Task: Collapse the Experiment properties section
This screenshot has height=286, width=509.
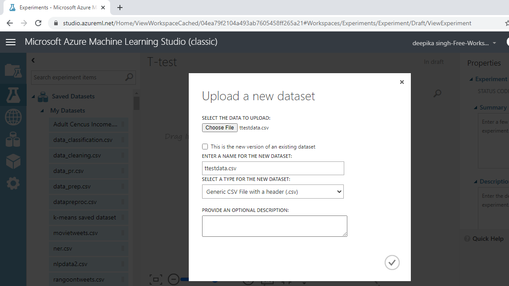Action: (x=471, y=79)
